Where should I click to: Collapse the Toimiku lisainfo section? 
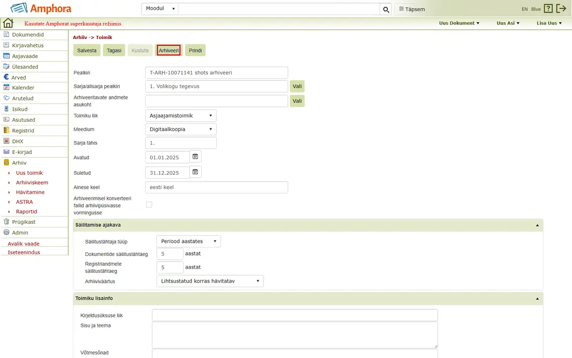coord(537,299)
